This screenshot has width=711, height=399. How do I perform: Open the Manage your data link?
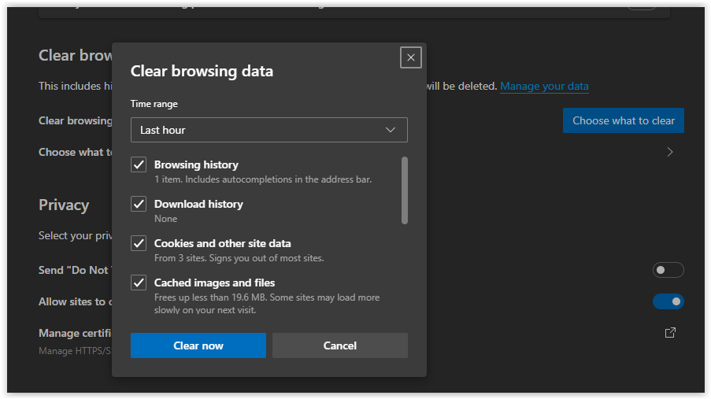pyautogui.click(x=544, y=86)
